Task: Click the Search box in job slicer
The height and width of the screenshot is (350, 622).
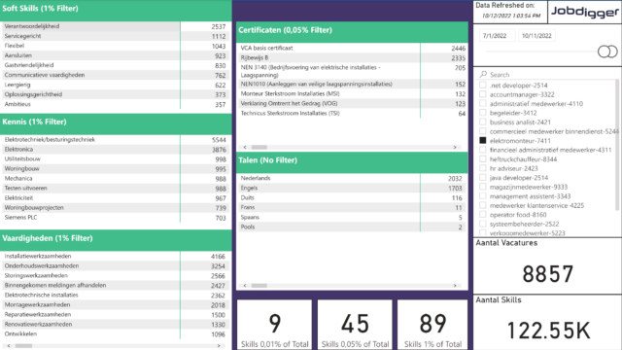Action: [547, 75]
